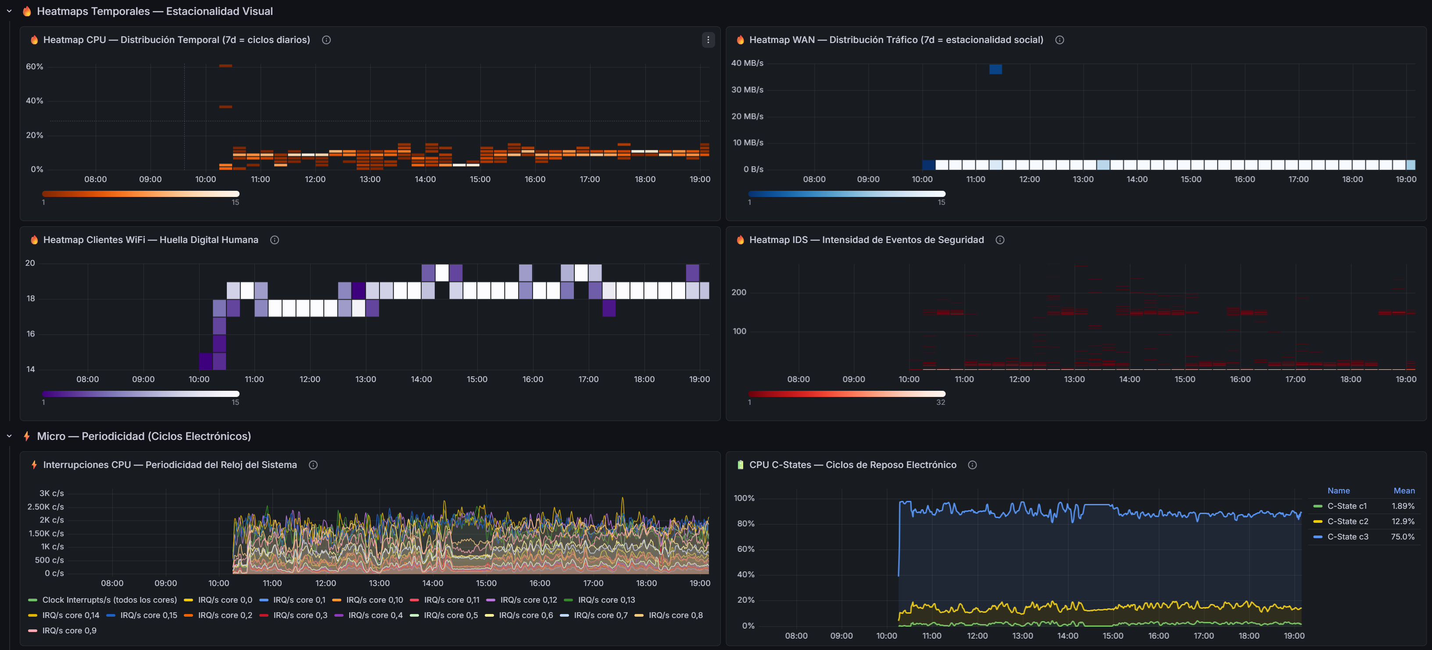
Task: Toggle IRQ/s core 0,6 legend series
Action: pos(526,615)
